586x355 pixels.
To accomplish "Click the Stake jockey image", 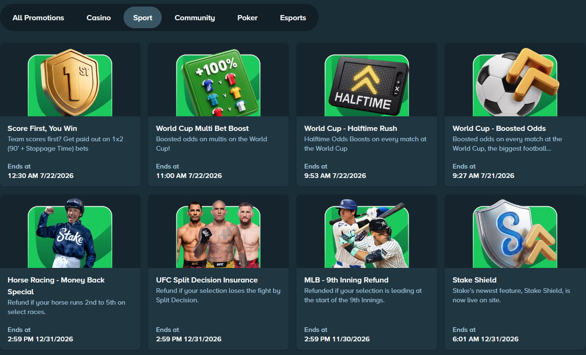I will click(x=70, y=234).
